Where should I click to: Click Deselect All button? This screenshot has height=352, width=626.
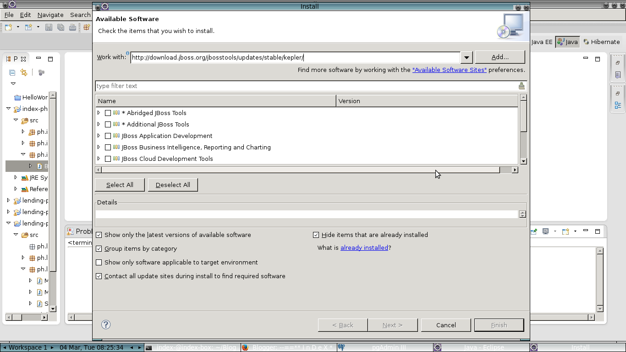[173, 185]
